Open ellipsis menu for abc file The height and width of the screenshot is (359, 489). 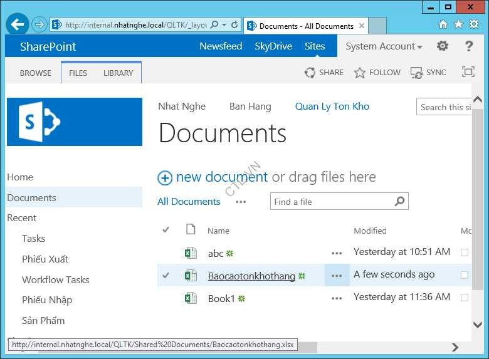[337, 253]
